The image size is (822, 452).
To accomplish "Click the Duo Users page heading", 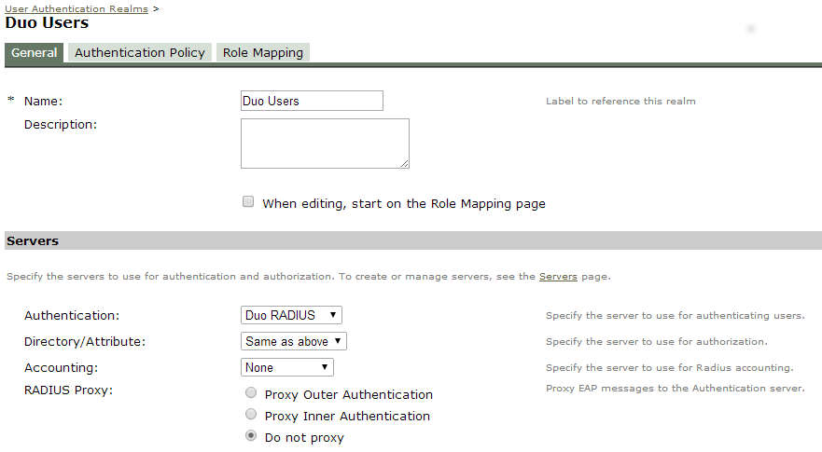I will click(47, 23).
